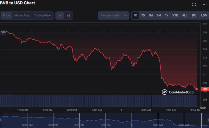
Task: Click the red 309 current price label
Action: pos(204,89)
